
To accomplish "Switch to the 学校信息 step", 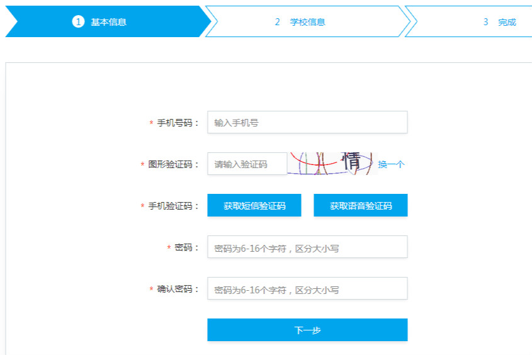I will [307, 22].
